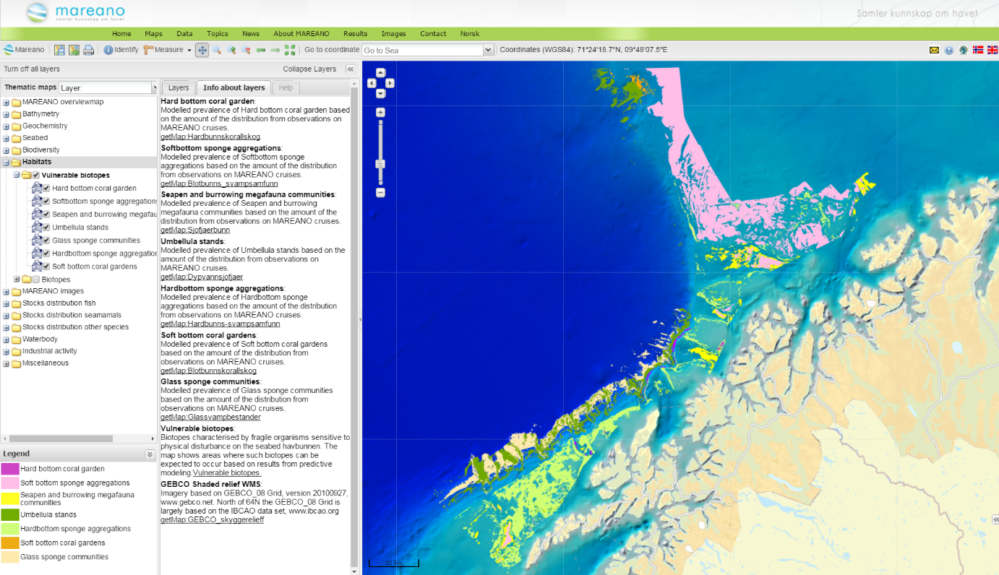This screenshot has height=575, width=999.
Task: Switch language with the Norwegian flag
Action: pos(978,50)
